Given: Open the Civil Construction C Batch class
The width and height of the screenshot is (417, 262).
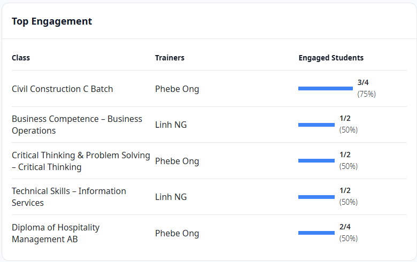Looking at the screenshot, I should pyautogui.click(x=63, y=89).
